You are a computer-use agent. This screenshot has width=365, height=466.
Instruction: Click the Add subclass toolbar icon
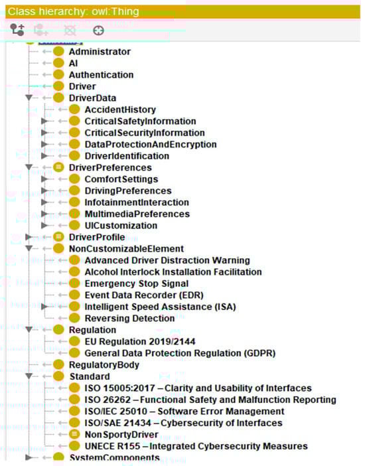(x=17, y=30)
